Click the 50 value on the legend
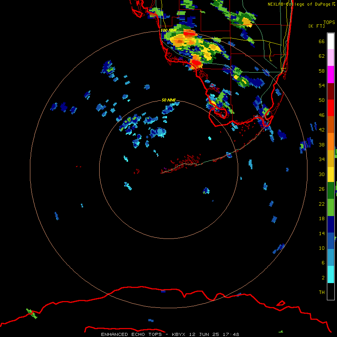This screenshot has width=337, height=337. [322, 100]
